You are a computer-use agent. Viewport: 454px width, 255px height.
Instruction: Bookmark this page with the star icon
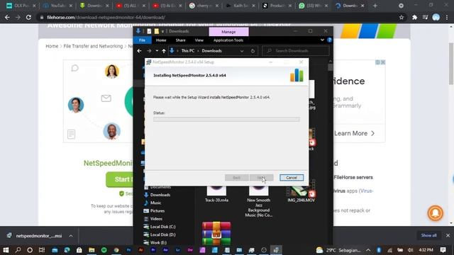point(402,17)
